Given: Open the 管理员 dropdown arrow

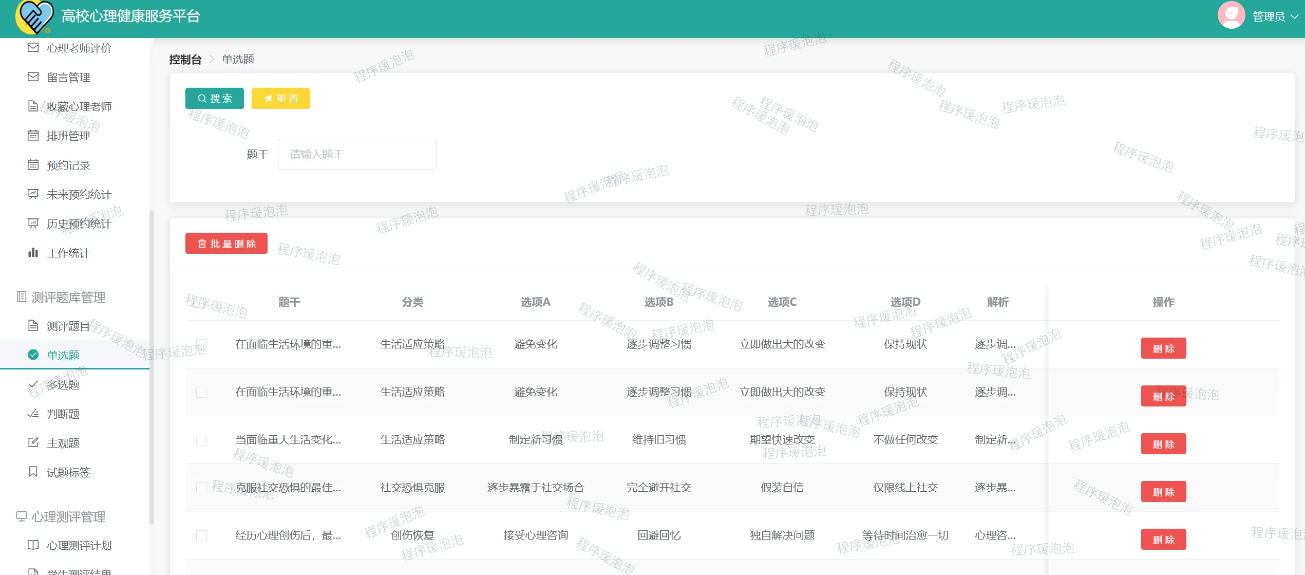Looking at the screenshot, I should [1294, 17].
